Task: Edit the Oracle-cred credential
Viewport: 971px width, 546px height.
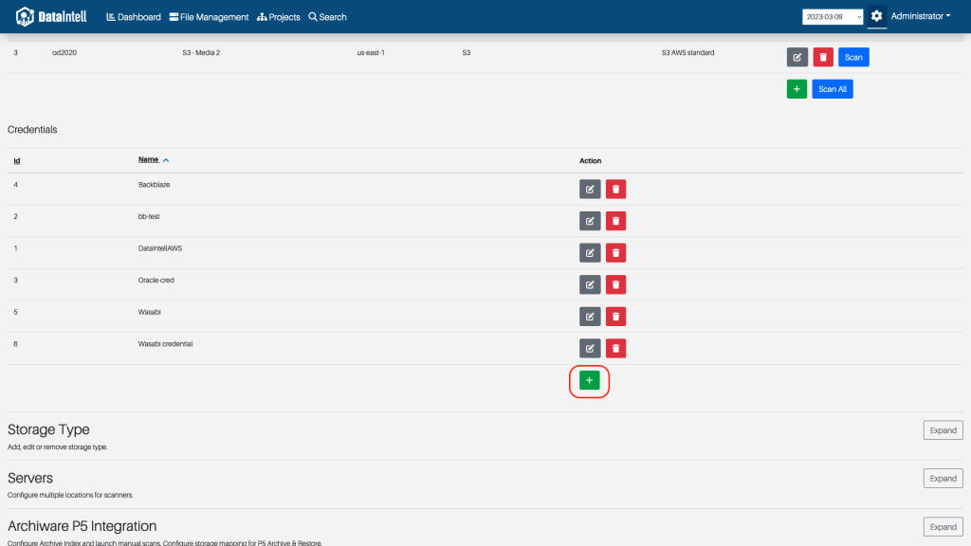Action: [x=590, y=284]
